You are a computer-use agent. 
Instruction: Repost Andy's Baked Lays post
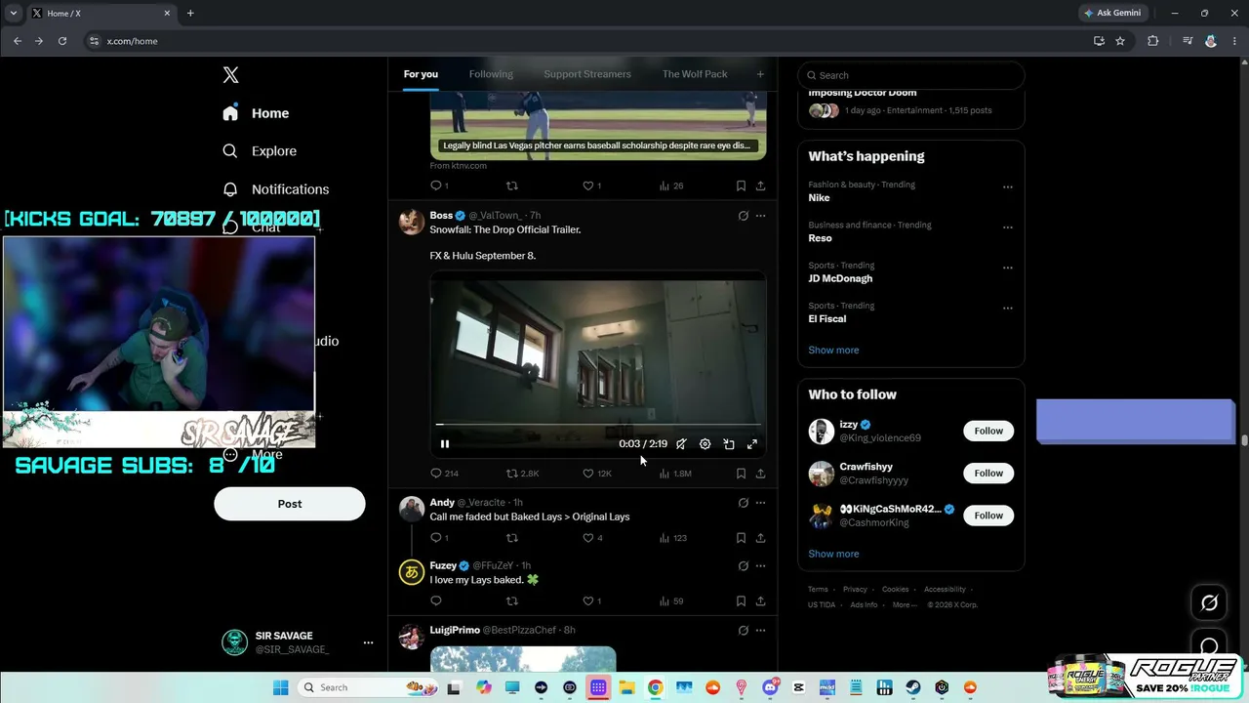(511, 538)
